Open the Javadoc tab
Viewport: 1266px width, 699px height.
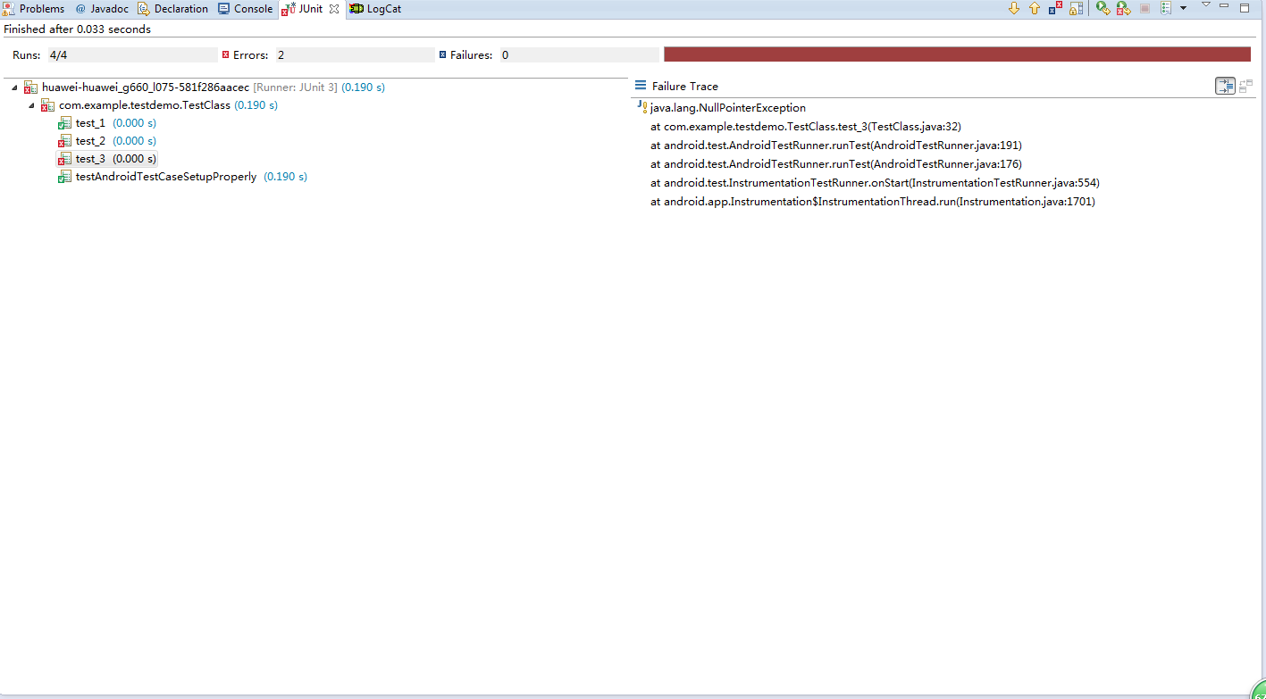[x=102, y=9]
